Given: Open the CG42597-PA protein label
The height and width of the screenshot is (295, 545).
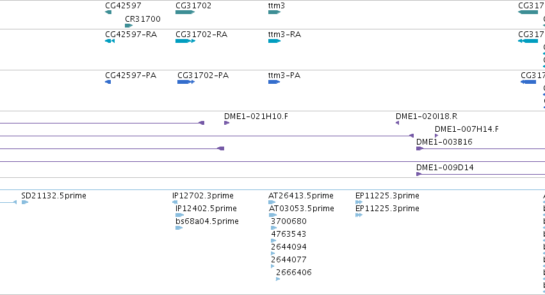Looking at the screenshot, I should point(131,76).
